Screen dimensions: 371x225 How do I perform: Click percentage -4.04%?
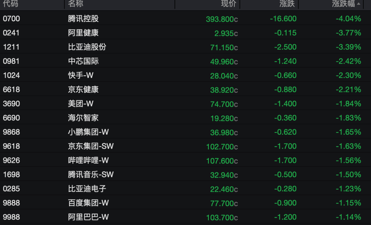[349, 19]
